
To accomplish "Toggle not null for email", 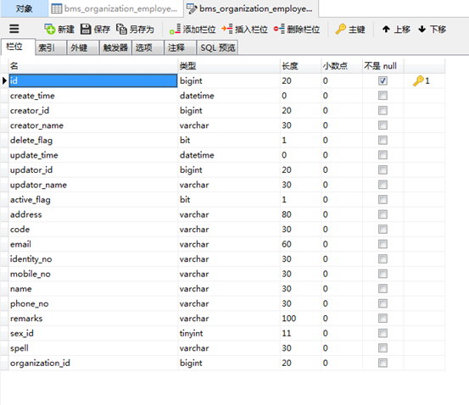I will point(382,244).
